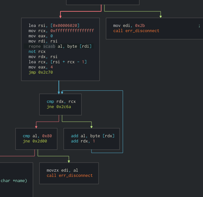The image size is (203, 197).
Task: Click the mov rdx, rsi instruction
Action: click(x=43, y=57)
